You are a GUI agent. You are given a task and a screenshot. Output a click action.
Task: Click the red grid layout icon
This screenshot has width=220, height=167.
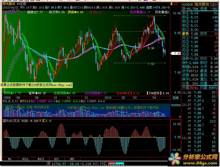point(176,4)
